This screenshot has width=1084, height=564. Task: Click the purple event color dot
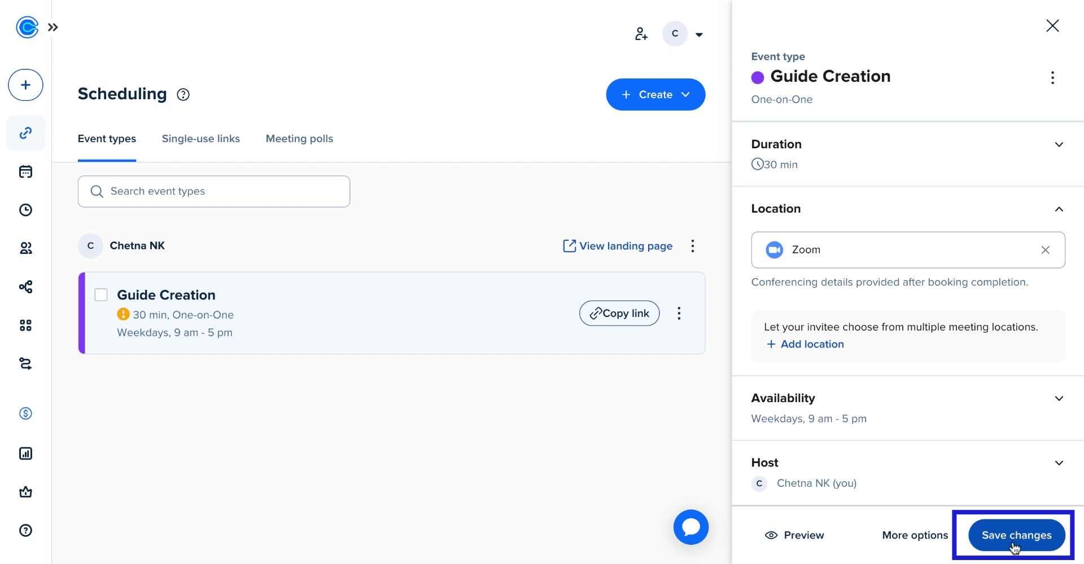[758, 77]
